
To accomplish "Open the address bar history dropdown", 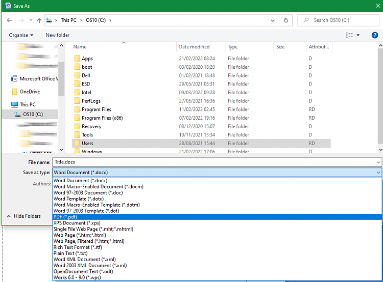I will click(x=273, y=20).
